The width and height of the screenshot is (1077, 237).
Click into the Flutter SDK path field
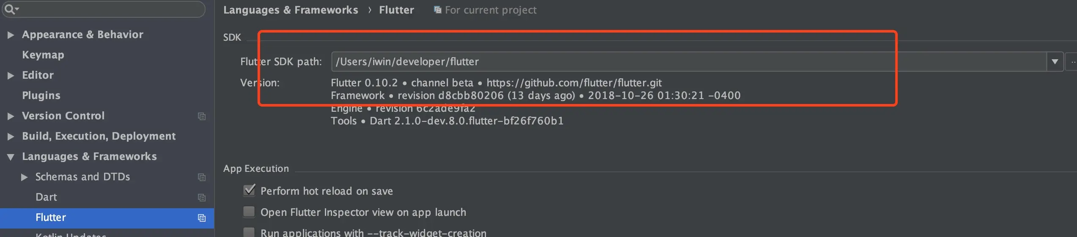(x=677, y=62)
